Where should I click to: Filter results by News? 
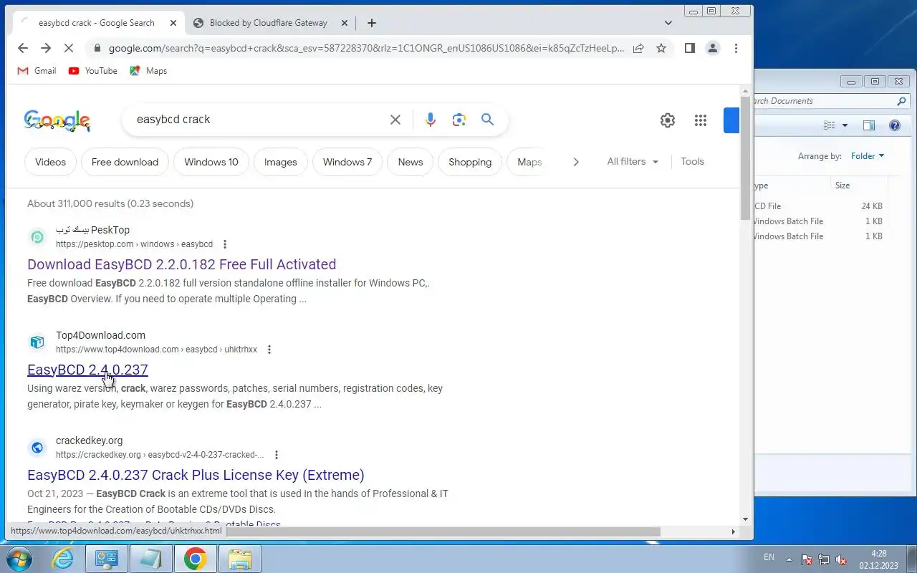pos(411,162)
